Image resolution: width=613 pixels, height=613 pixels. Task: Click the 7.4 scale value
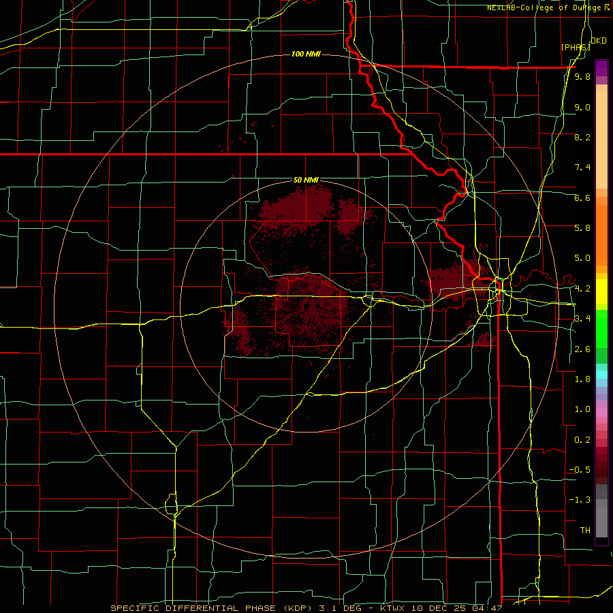click(582, 168)
